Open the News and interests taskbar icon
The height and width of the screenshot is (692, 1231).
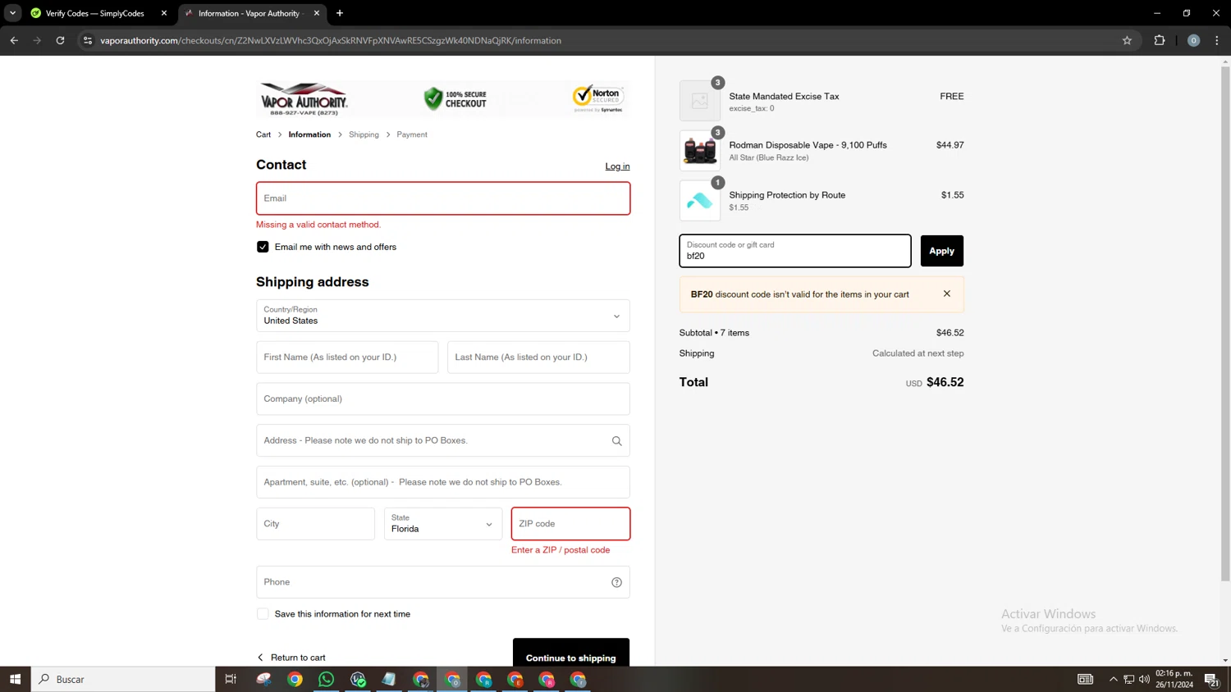1085,679
